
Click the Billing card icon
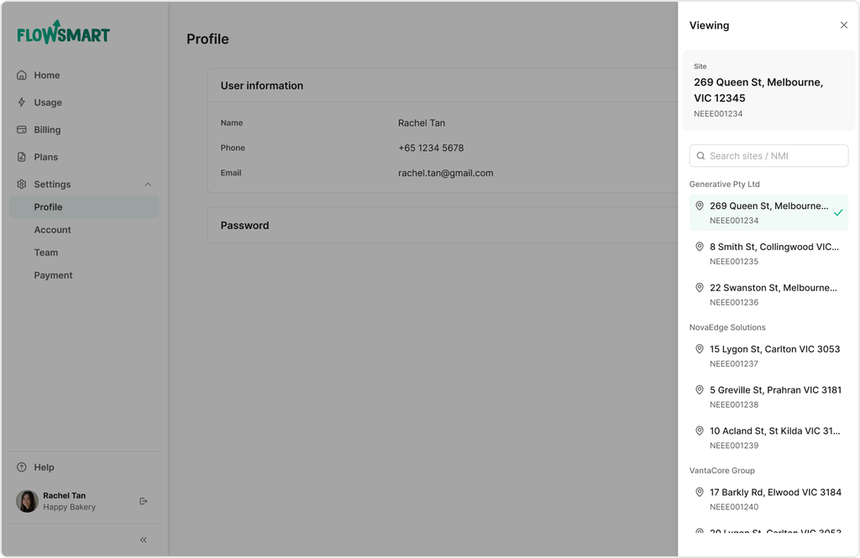(x=22, y=130)
